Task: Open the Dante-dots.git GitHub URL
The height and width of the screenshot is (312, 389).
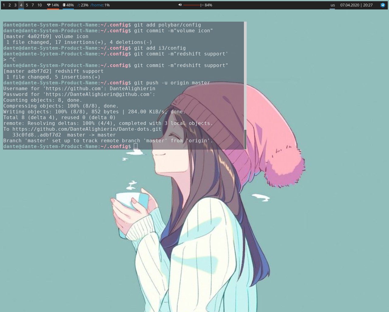Action: [87, 129]
